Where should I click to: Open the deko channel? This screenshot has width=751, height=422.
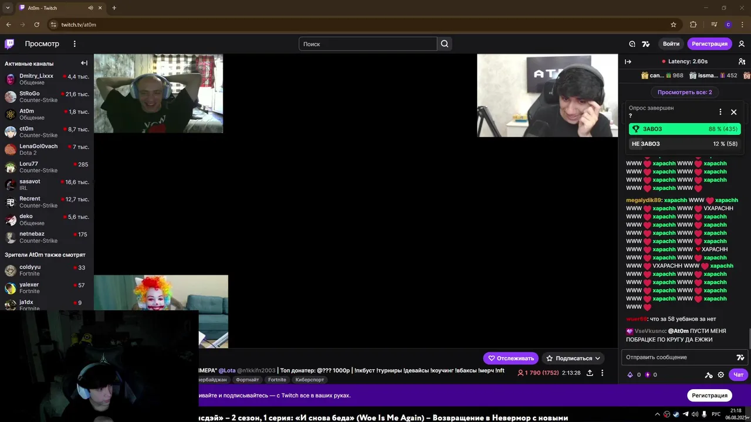(x=46, y=220)
